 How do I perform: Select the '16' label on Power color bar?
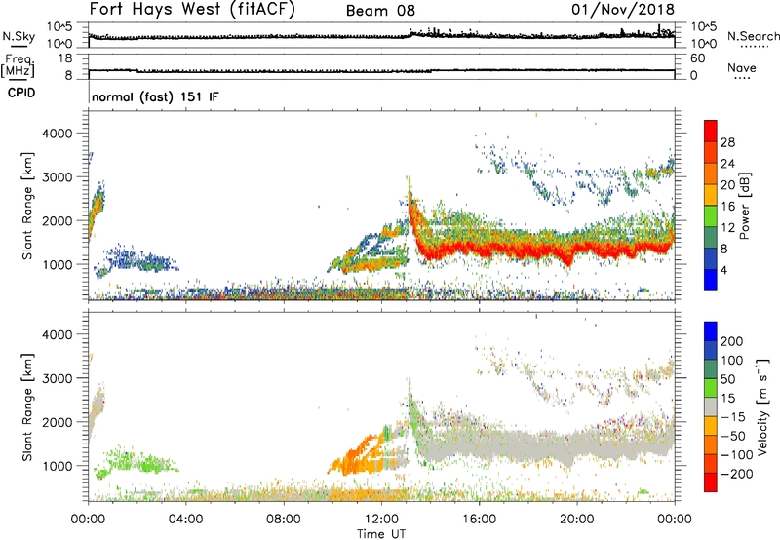727,207
